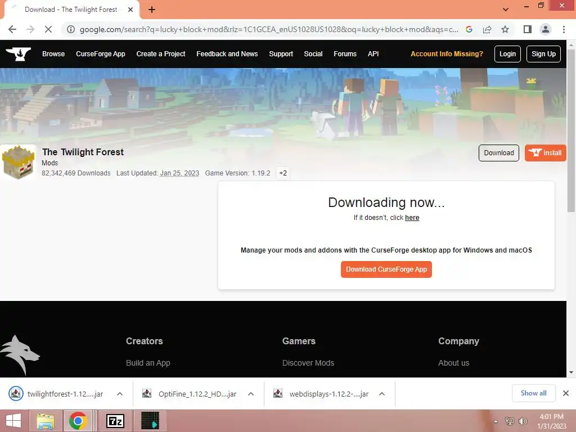Click the wolf logo in the footer
The image size is (576, 432).
click(x=20, y=355)
